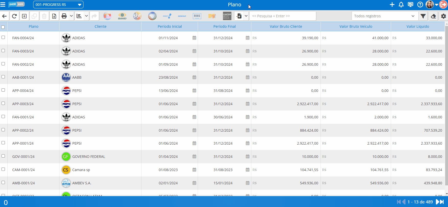Click the publi web logo
This screenshot has height=207, width=448.
(x=16, y=4)
